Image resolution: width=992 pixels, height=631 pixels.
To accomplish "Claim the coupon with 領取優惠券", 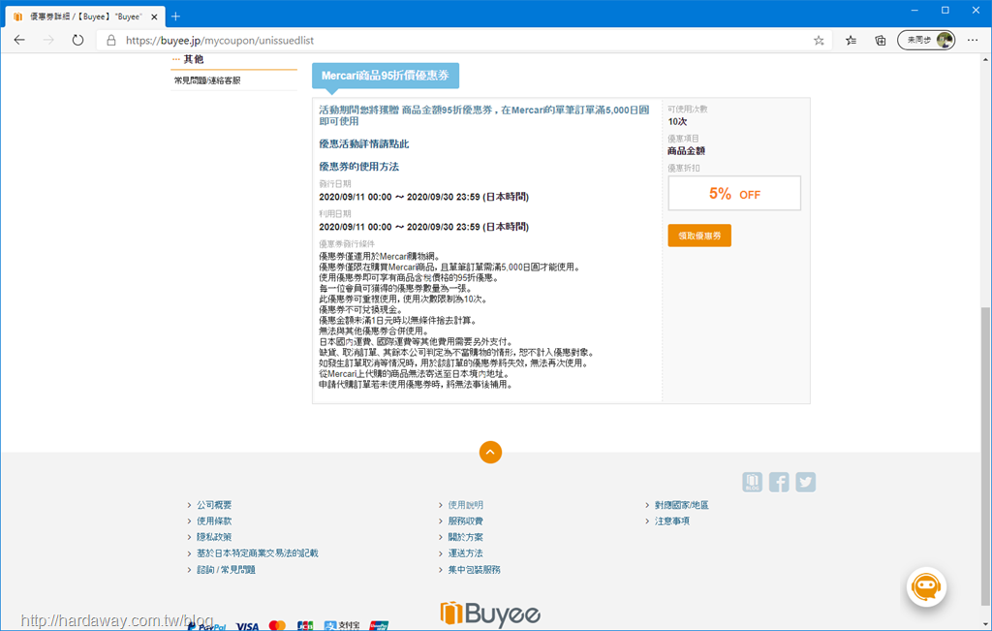I will tap(699, 236).
